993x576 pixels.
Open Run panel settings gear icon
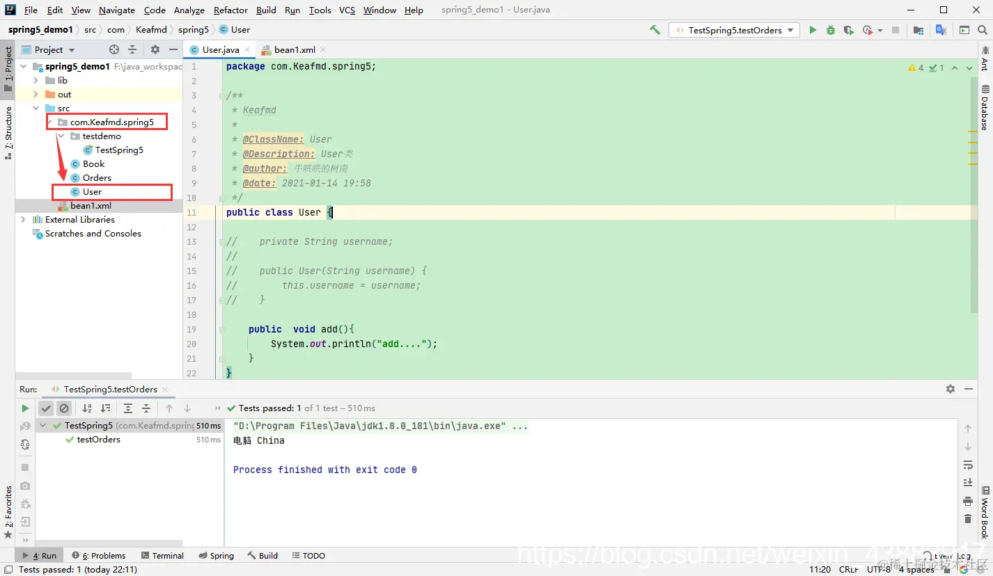951,389
